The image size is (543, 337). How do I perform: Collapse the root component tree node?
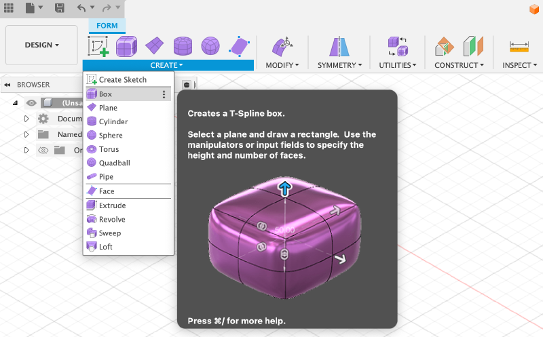tap(15, 103)
